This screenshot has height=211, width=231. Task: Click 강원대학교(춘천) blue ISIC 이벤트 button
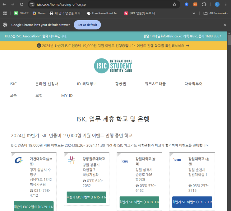click(x=192, y=202)
